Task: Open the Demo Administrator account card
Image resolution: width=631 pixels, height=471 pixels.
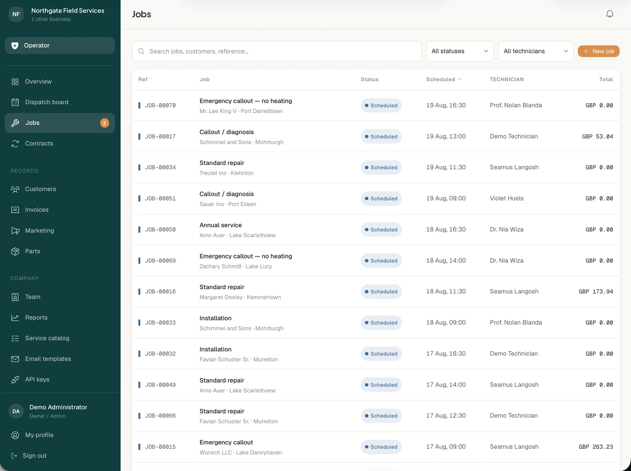Action: [x=60, y=412]
